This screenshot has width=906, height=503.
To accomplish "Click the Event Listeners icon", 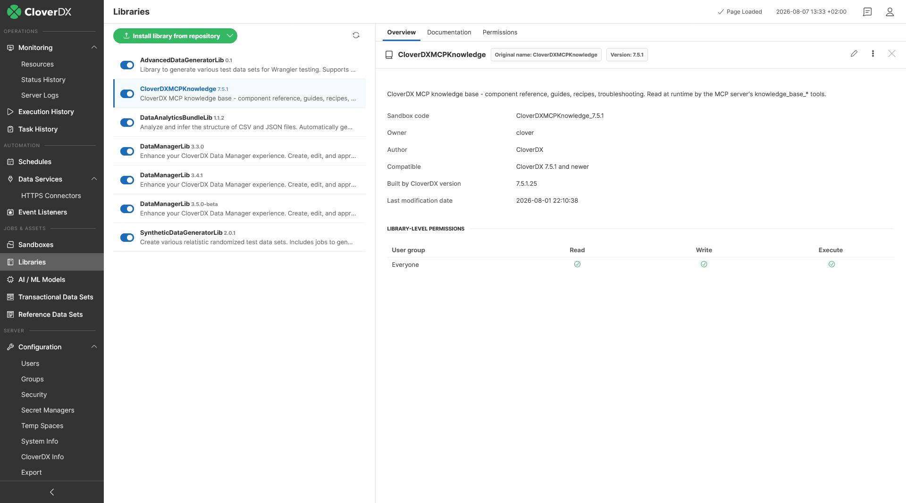I will tap(10, 212).
